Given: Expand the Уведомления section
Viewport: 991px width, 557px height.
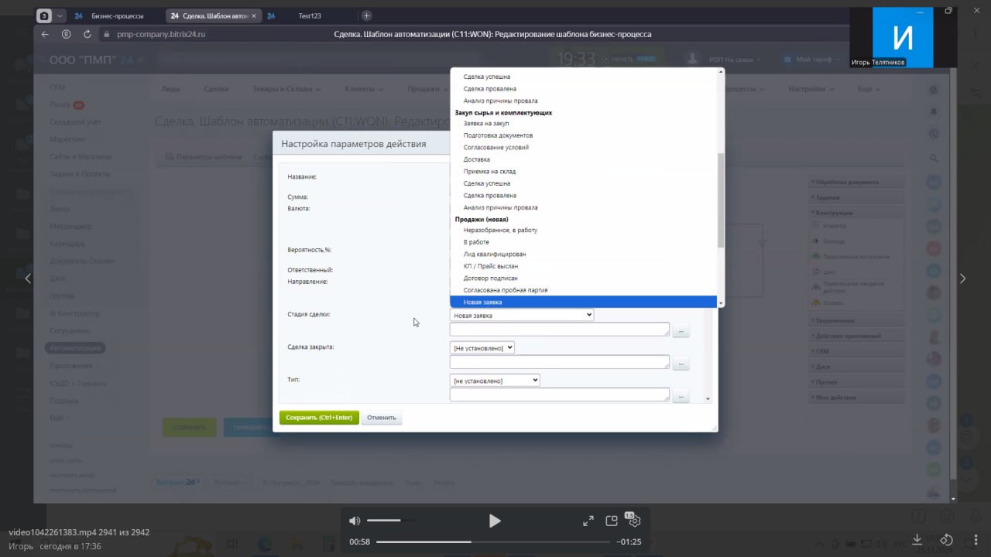Looking at the screenshot, I should (x=856, y=320).
